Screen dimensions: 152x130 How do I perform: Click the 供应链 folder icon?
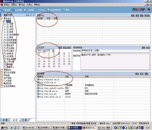pos(2,75)
